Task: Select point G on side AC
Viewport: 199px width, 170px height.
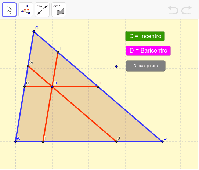Action: pos(28,66)
